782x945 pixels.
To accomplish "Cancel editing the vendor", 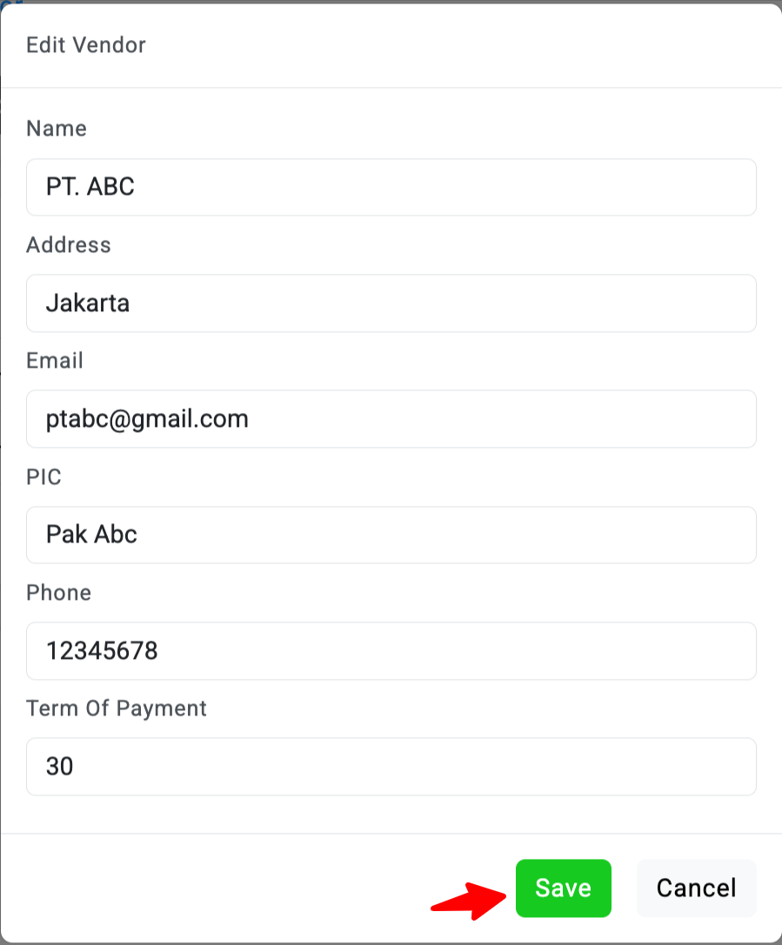I will pos(696,888).
